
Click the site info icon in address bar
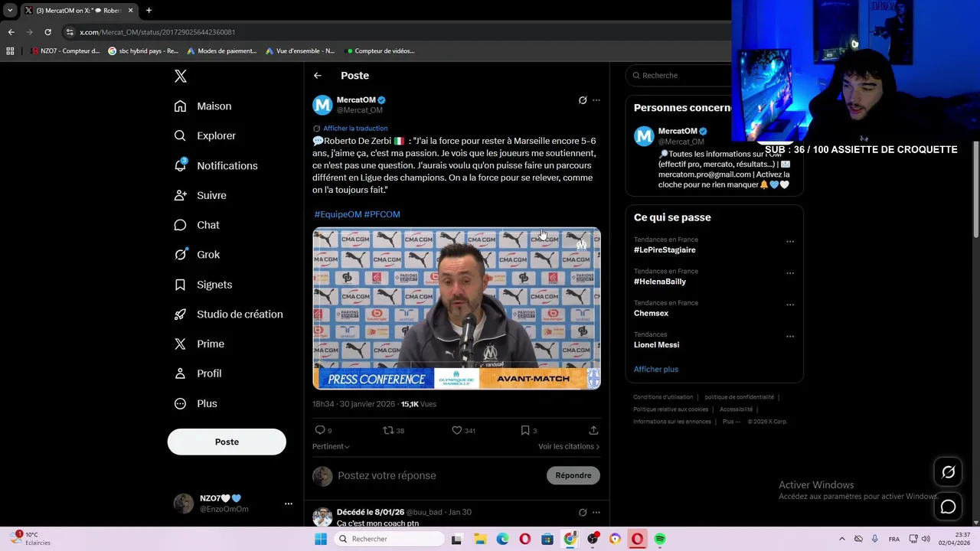click(x=70, y=32)
